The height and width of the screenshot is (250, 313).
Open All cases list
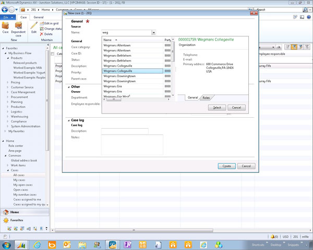pyautogui.click(x=19, y=175)
